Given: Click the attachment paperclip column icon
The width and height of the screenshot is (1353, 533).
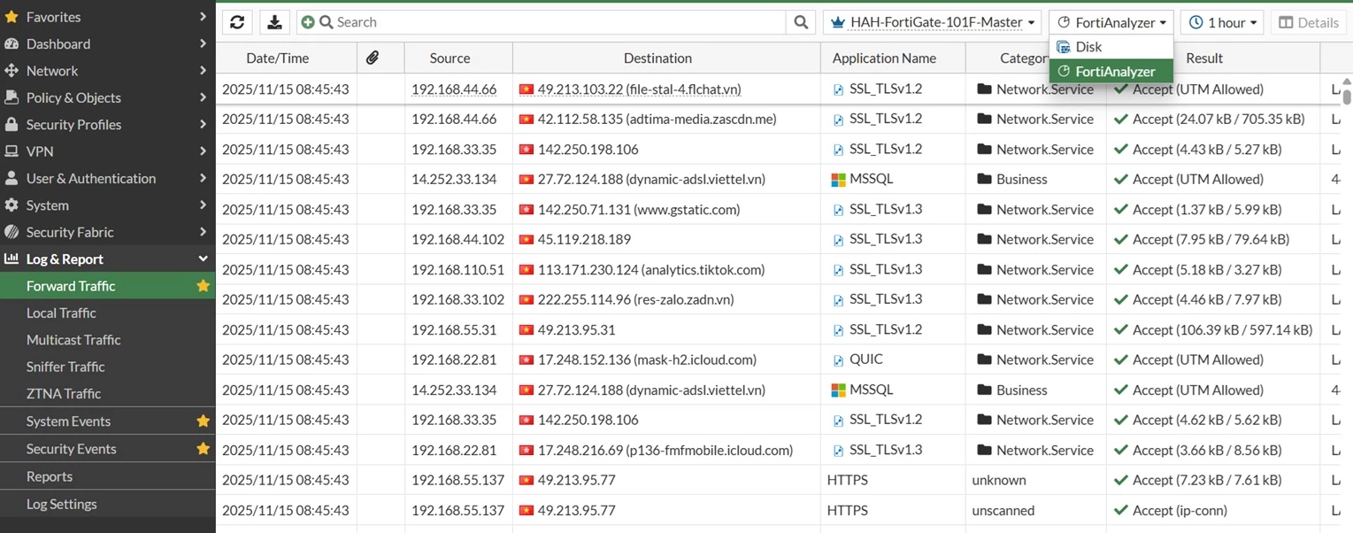Looking at the screenshot, I should [373, 58].
